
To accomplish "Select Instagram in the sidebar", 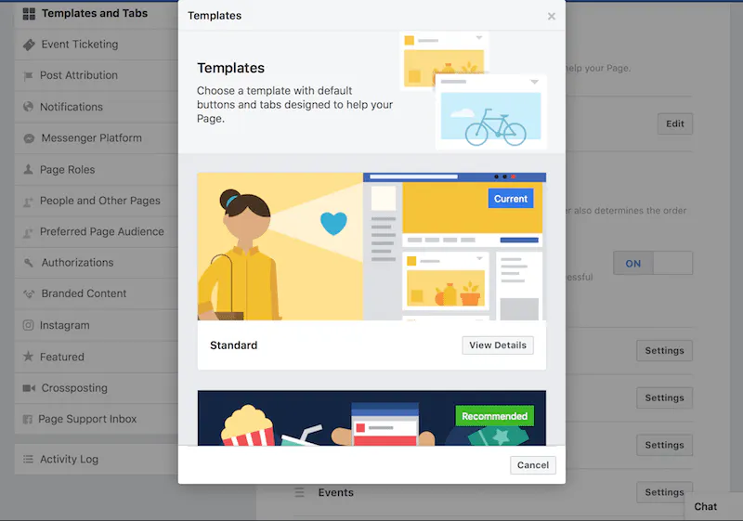I will pos(97,325).
